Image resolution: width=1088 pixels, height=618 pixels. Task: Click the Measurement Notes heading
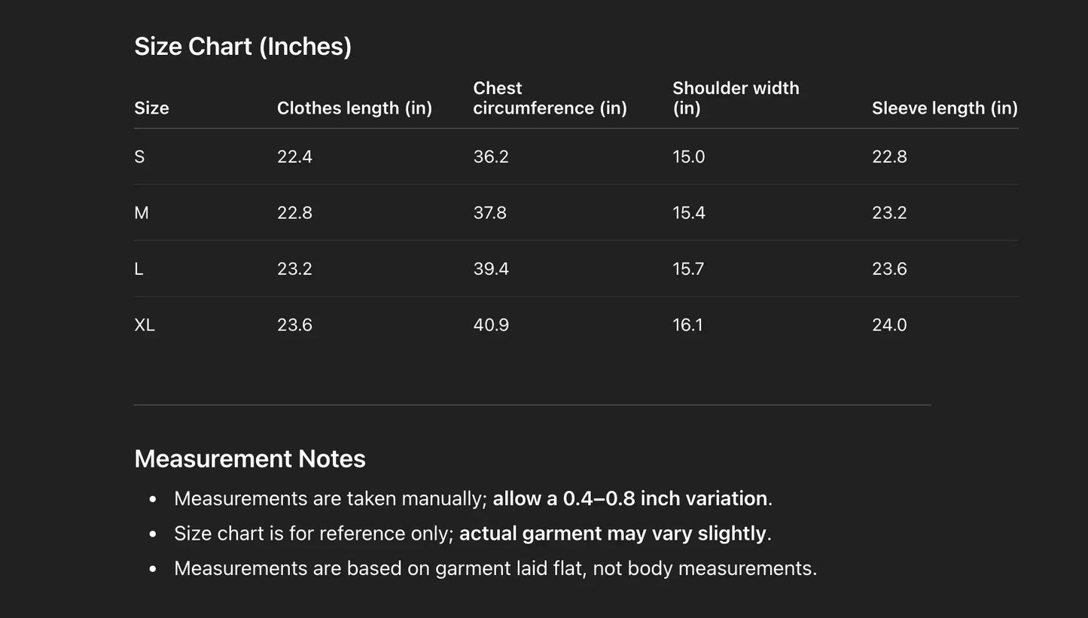click(249, 458)
